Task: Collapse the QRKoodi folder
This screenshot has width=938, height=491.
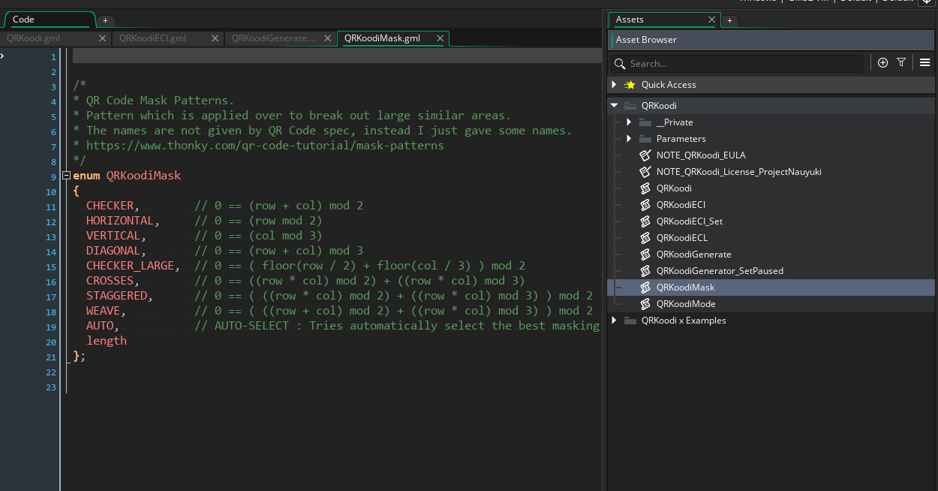Action: pos(614,106)
